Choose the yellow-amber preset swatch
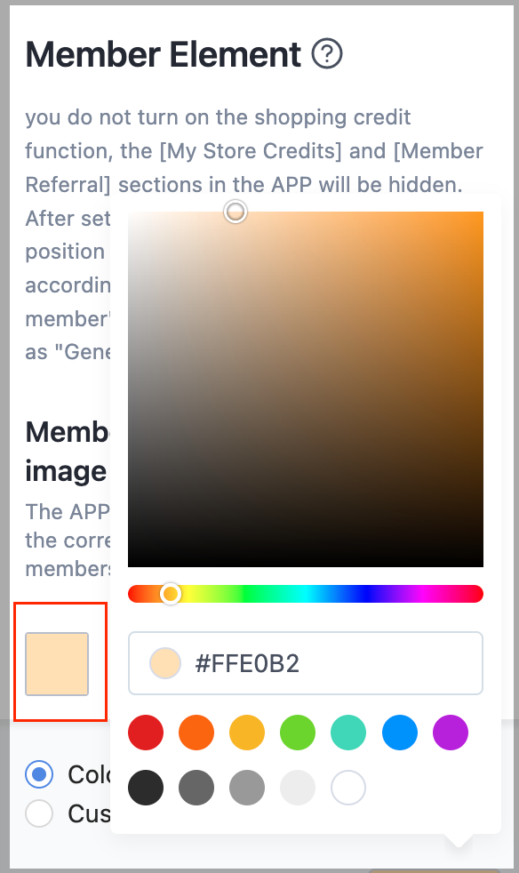This screenshot has width=519, height=873. [247, 733]
